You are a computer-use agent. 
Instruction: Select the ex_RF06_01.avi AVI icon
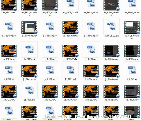(91, 26)
